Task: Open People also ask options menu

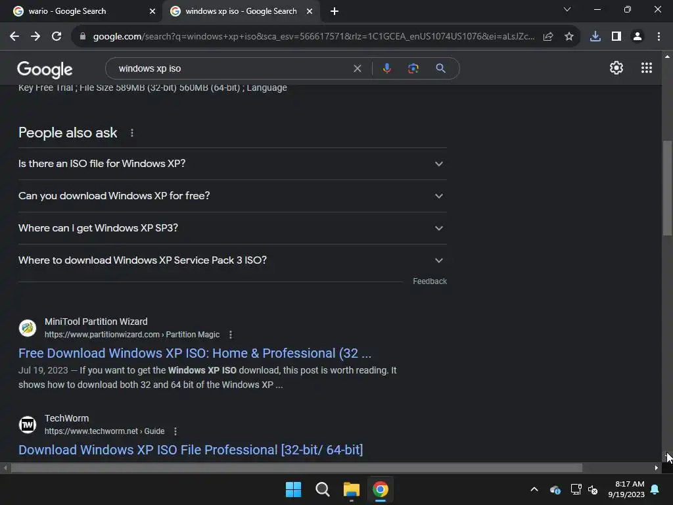Action: pyautogui.click(x=132, y=133)
